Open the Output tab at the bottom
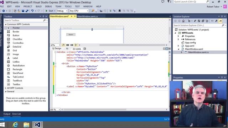 coord(7,114)
